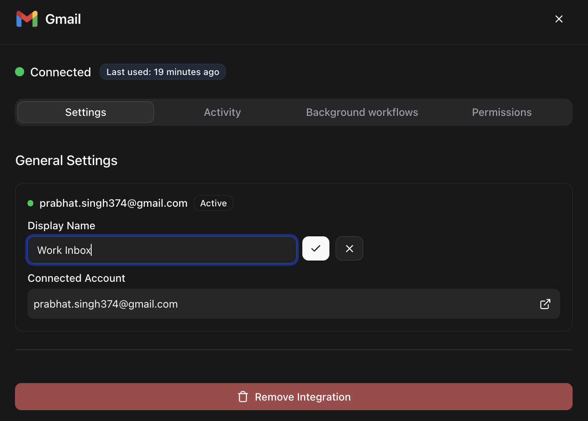
Task: Click the Remove Integration button
Action: [294, 397]
